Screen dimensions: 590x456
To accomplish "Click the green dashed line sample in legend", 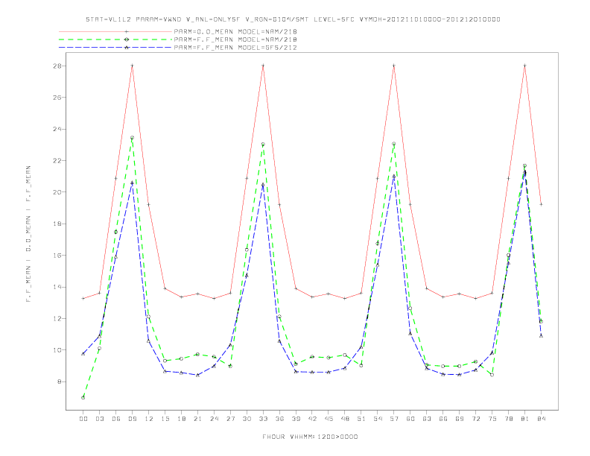I will point(115,39).
